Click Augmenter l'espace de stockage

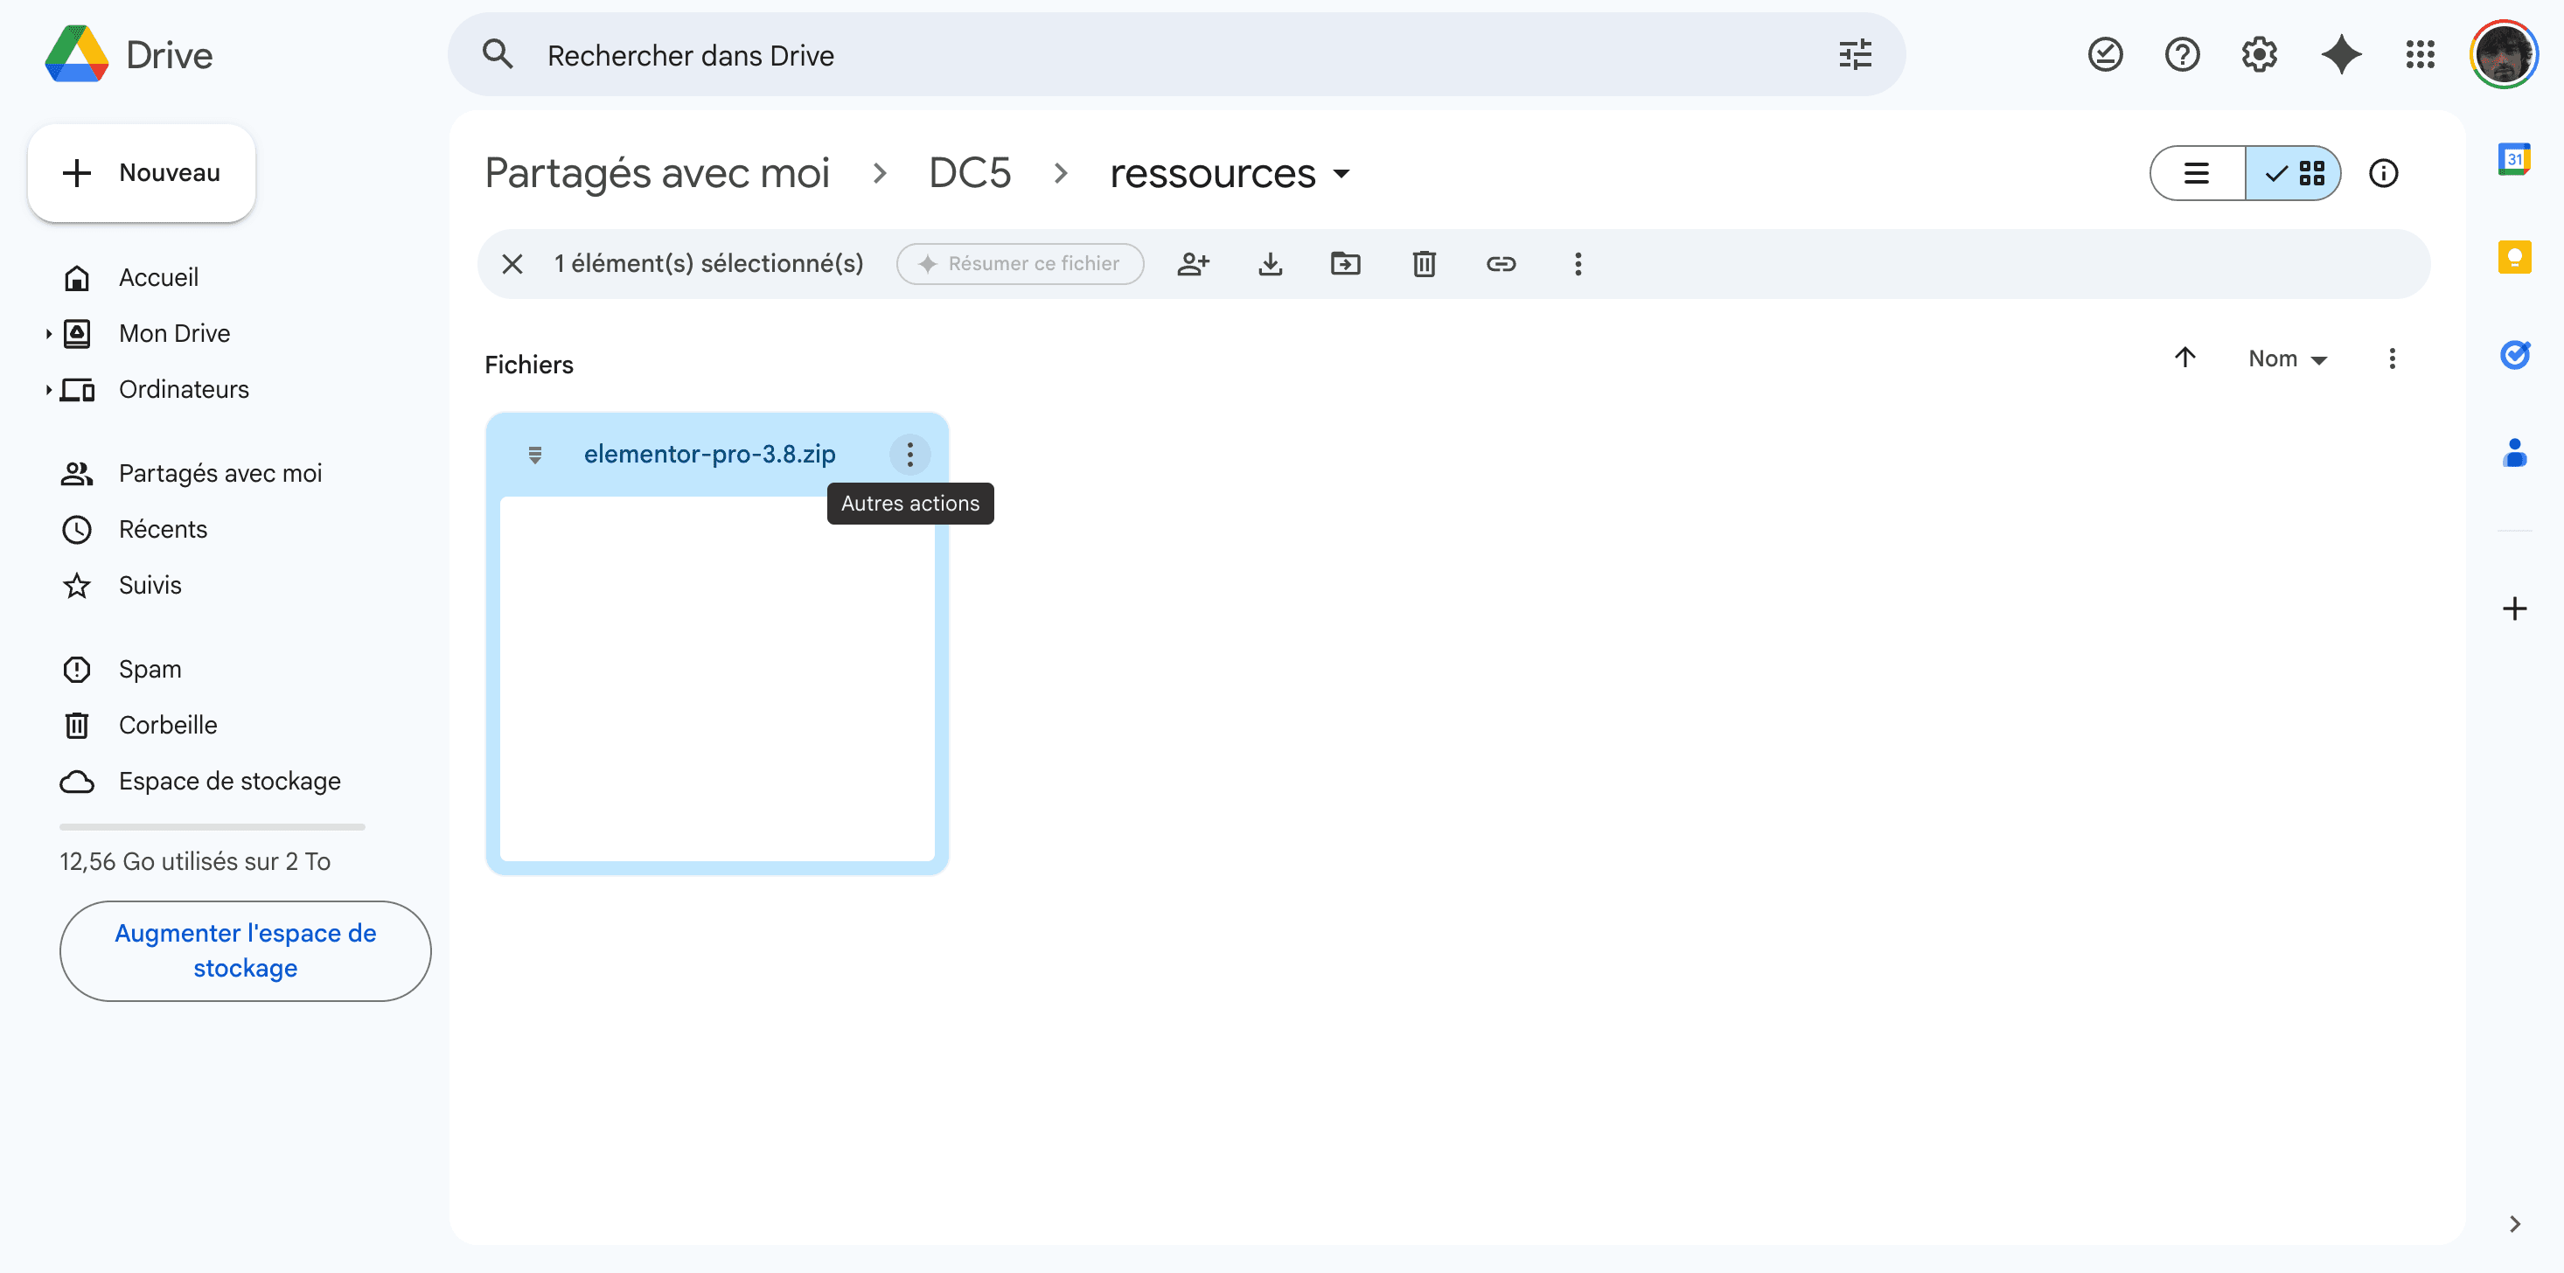click(x=245, y=950)
